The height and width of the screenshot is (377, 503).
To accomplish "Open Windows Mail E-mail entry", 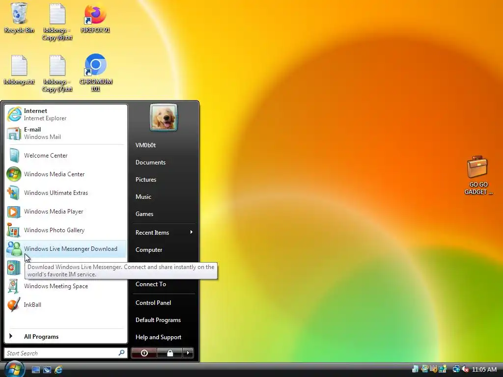I will (66, 133).
